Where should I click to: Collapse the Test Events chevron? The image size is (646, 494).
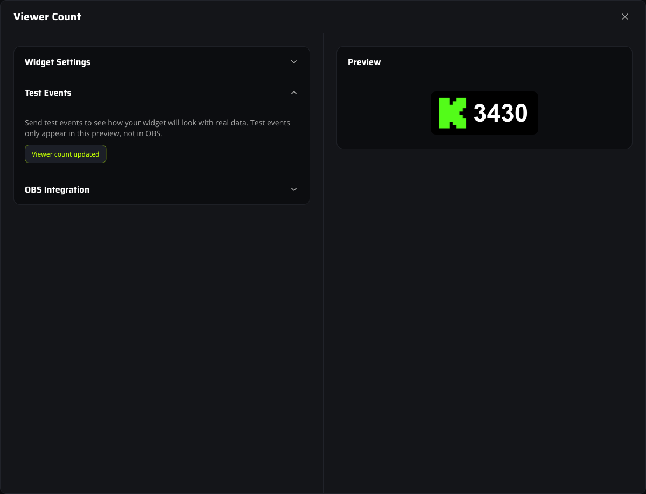click(294, 93)
